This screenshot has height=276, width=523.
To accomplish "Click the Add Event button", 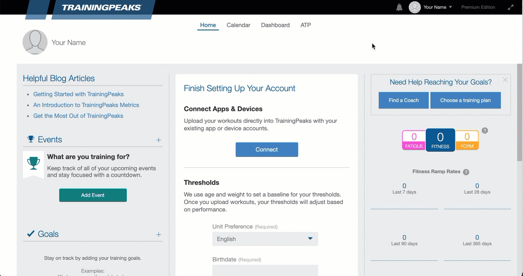I will [x=93, y=195].
